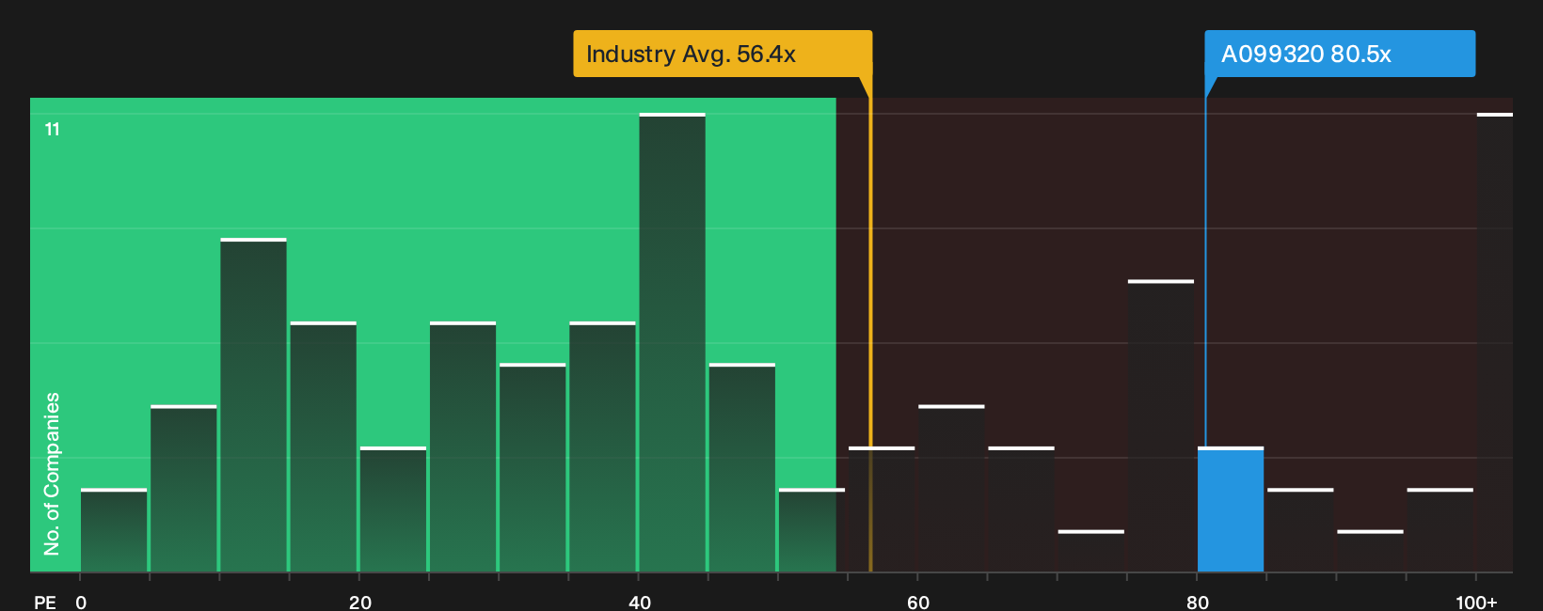This screenshot has height=611, width=1543.
Task: Click the A099320 80.5x label
Action: [1340, 54]
